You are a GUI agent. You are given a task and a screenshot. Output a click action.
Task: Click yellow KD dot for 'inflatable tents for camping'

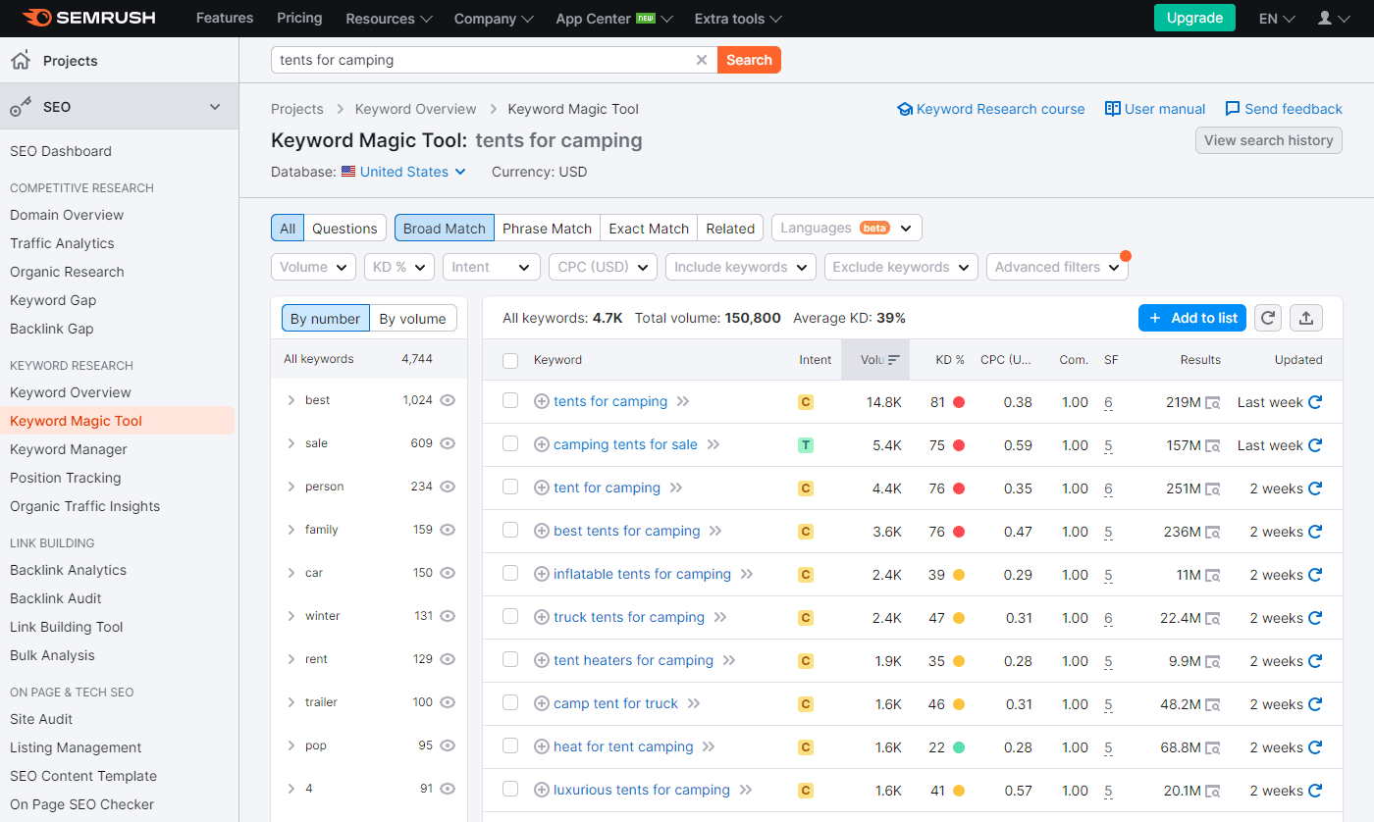pyautogui.click(x=959, y=575)
